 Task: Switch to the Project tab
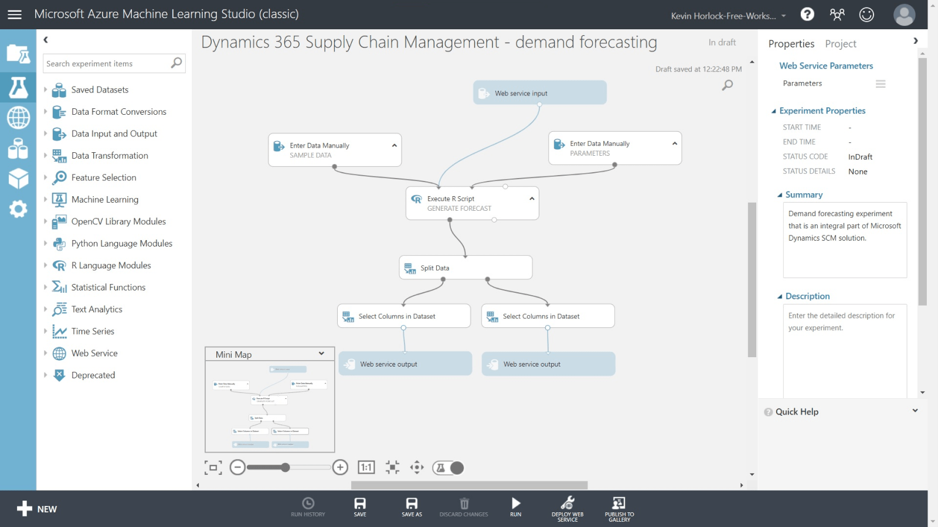point(840,44)
